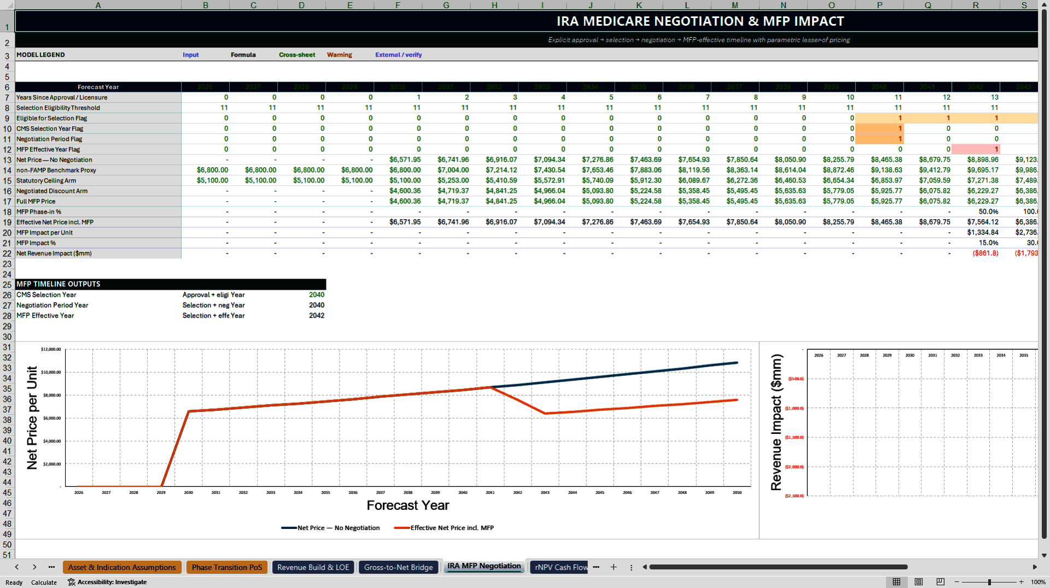Click 'Net Price — No Negotiation' legend entry
This screenshot has width=1050, height=588.
330,528
